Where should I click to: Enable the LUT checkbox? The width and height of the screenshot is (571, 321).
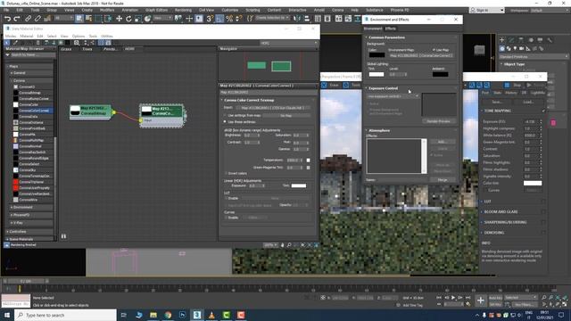tap(226, 198)
